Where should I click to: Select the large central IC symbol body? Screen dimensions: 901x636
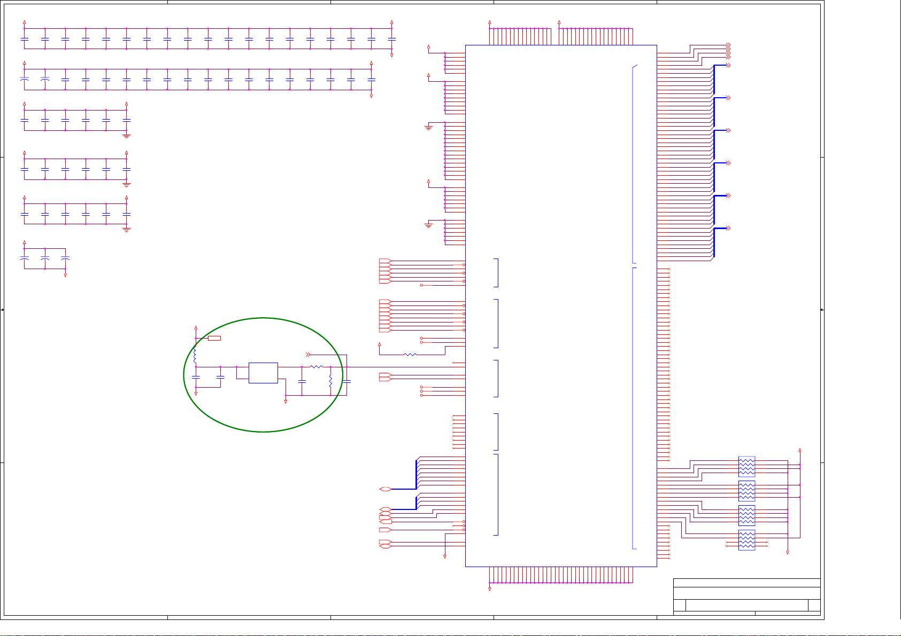point(561,305)
